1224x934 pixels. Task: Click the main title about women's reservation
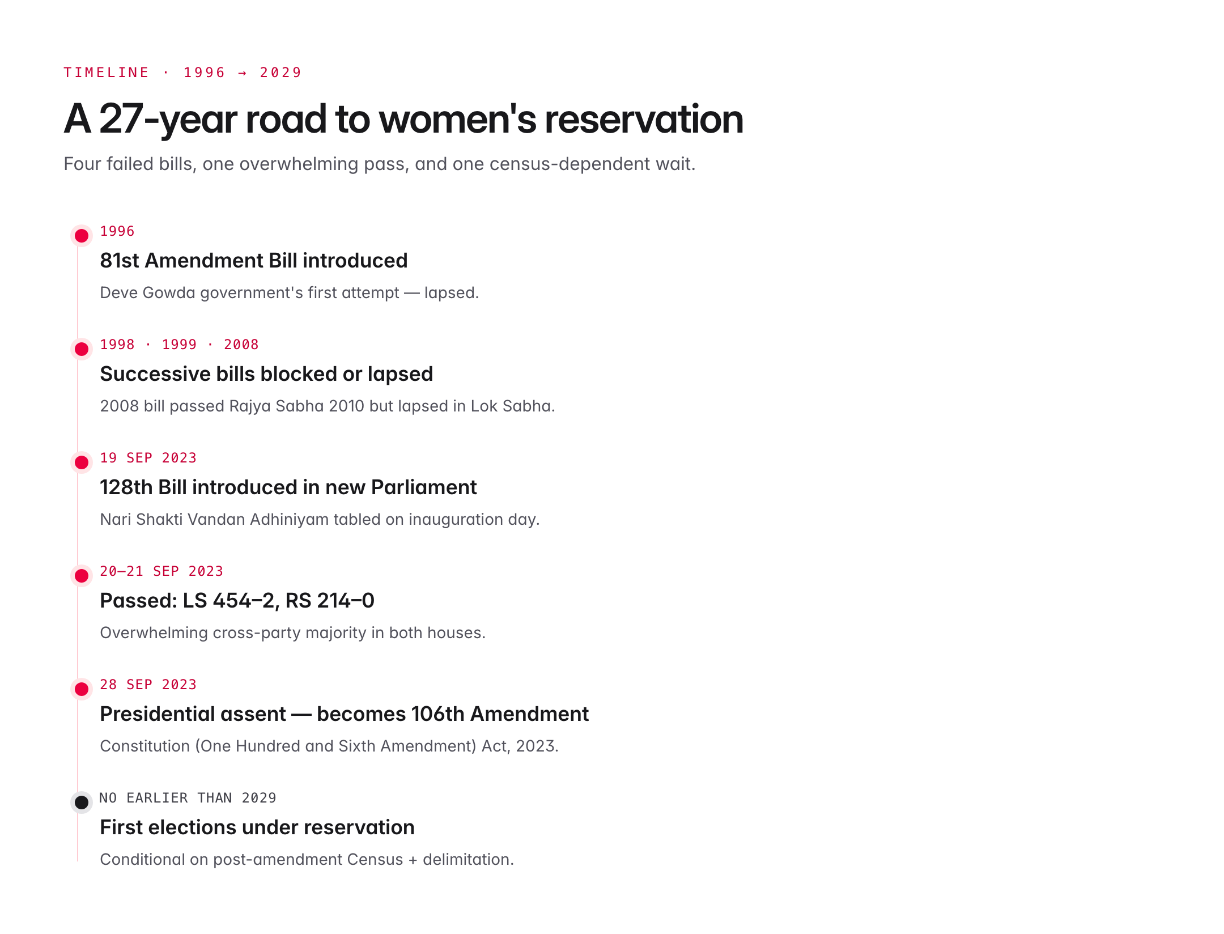[x=403, y=119]
